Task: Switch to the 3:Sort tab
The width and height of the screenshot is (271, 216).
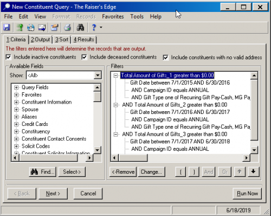Action: click(x=62, y=40)
